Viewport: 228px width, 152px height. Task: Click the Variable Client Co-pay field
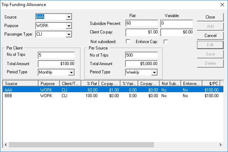tap(177, 32)
